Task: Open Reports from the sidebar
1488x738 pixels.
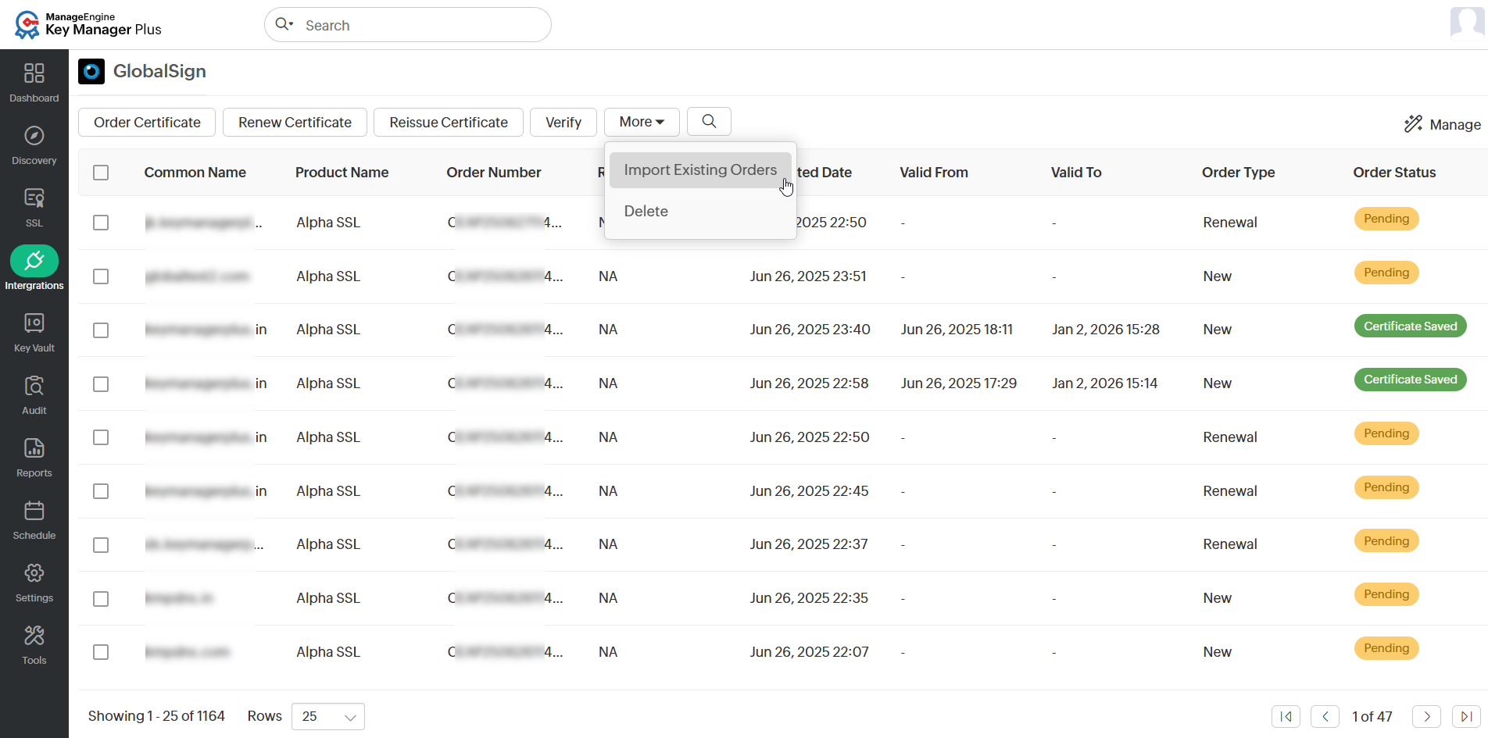Action: tap(34, 448)
